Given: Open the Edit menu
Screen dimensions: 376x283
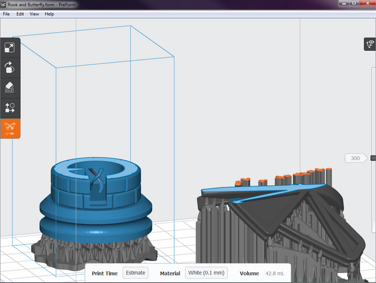Looking at the screenshot, I should pos(20,14).
